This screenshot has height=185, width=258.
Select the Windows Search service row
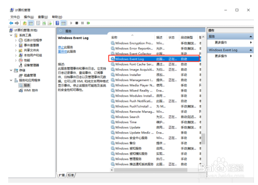coord(156,117)
